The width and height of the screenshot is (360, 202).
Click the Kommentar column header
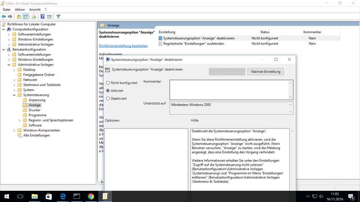[x=312, y=32]
